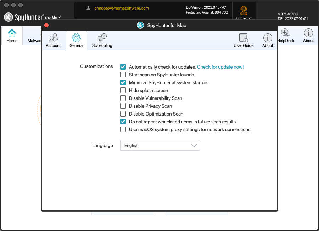Viewport: 319px width, 231px height.
Task: Toggle Hide splash screen checkbox
Action: coord(123,90)
